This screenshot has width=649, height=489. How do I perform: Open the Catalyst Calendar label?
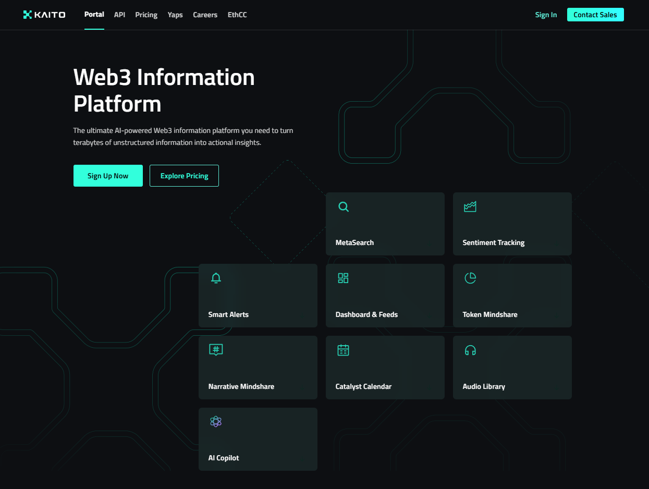363,386
